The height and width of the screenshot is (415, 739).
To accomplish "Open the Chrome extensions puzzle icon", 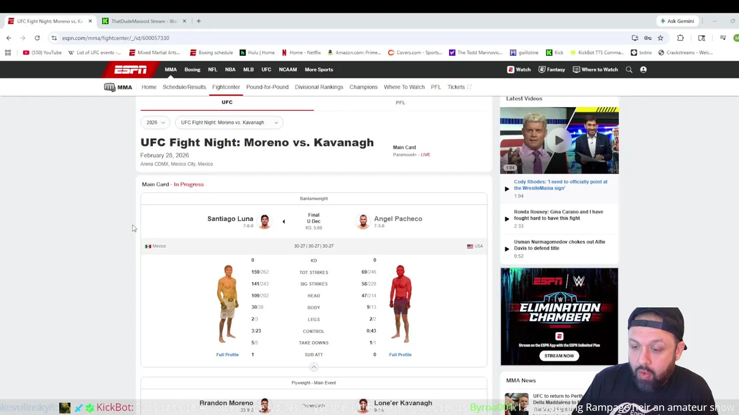I will (680, 38).
